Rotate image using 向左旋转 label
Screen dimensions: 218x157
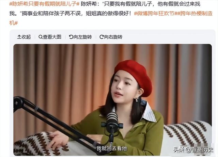82,37
